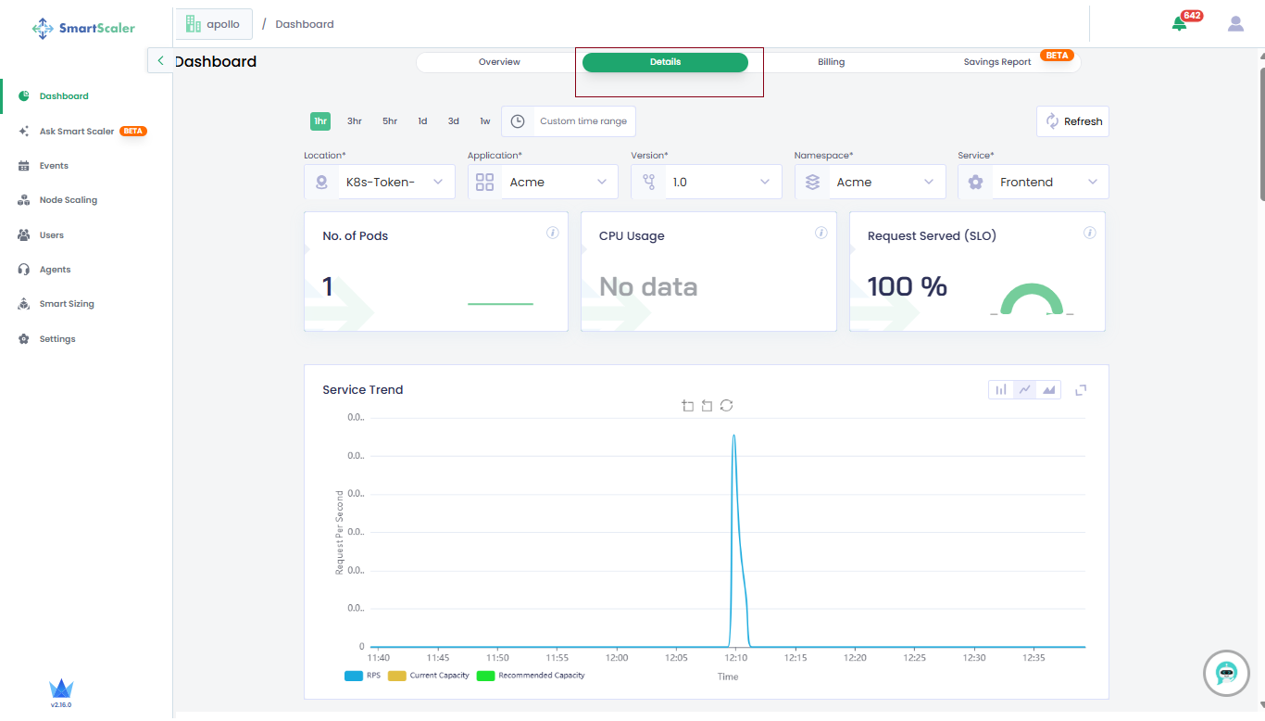
Task: Click the page vertical scrollbar
Action: pos(1261,134)
